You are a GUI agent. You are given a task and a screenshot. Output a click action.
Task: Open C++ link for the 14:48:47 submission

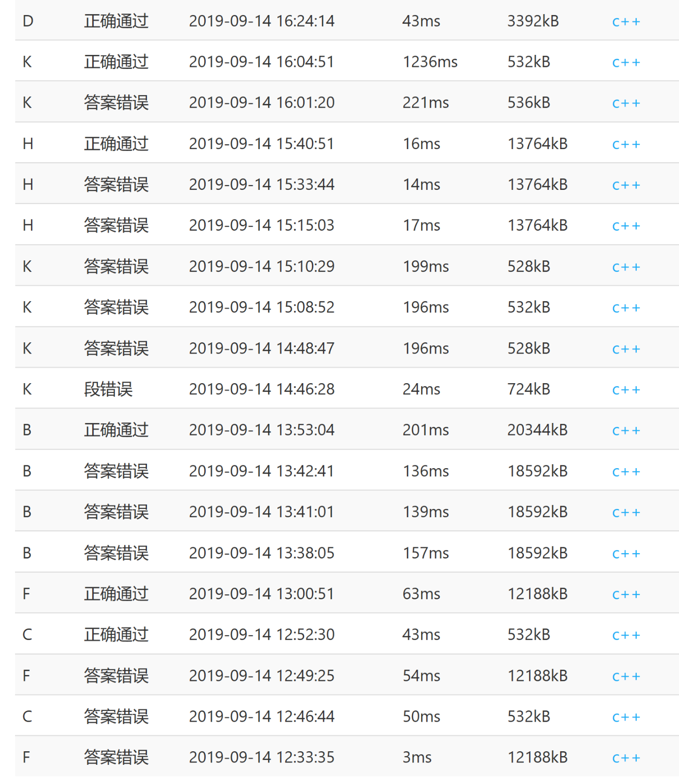(626, 349)
